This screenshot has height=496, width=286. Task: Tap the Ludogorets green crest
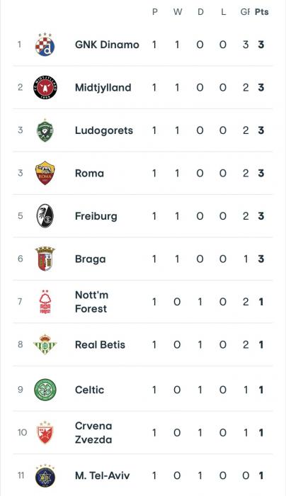coord(45,130)
